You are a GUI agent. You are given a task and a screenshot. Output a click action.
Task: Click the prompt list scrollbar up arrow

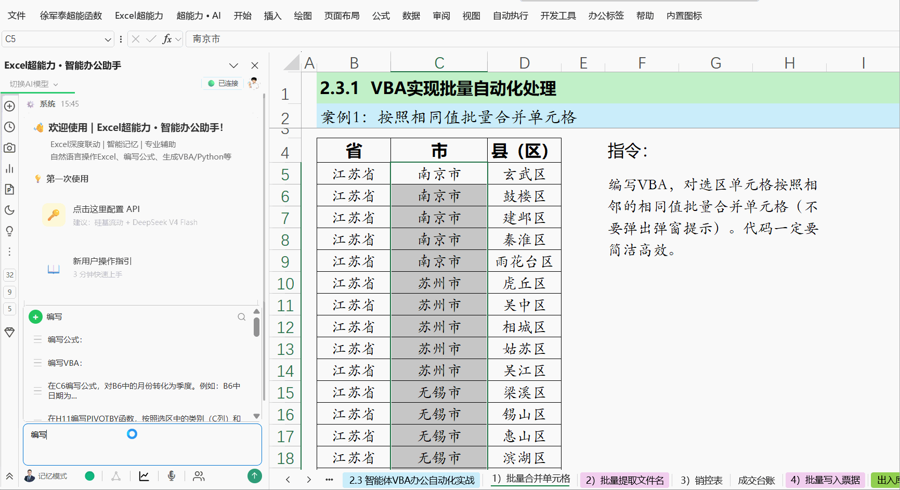click(256, 311)
